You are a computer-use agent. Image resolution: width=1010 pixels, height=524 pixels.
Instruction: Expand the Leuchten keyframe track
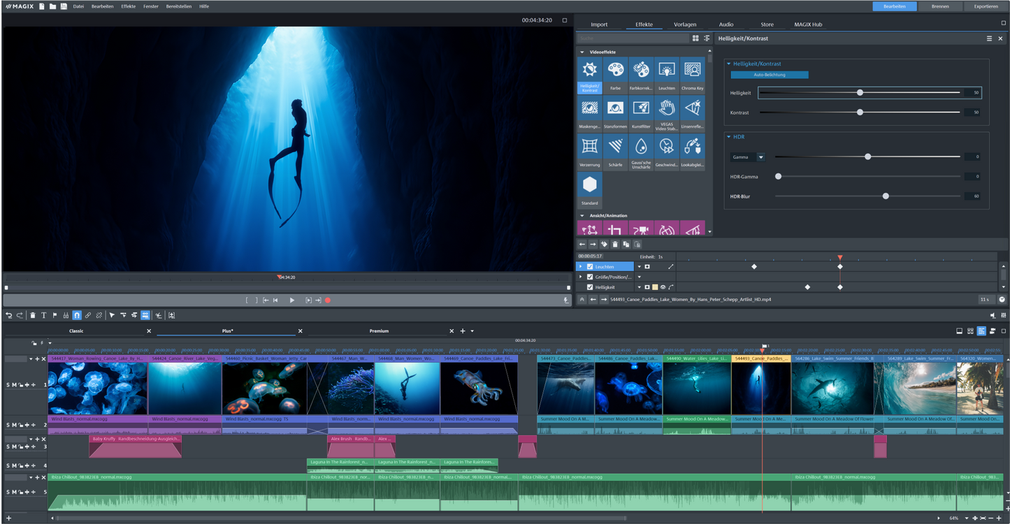(x=580, y=266)
